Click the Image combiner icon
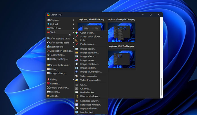This screenshot has height=115, width=197. tap(77, 64)
